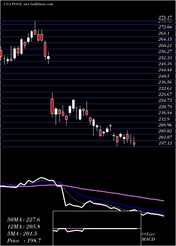
Task: Click the 260.21 price axis label
Action: point(165,46)
